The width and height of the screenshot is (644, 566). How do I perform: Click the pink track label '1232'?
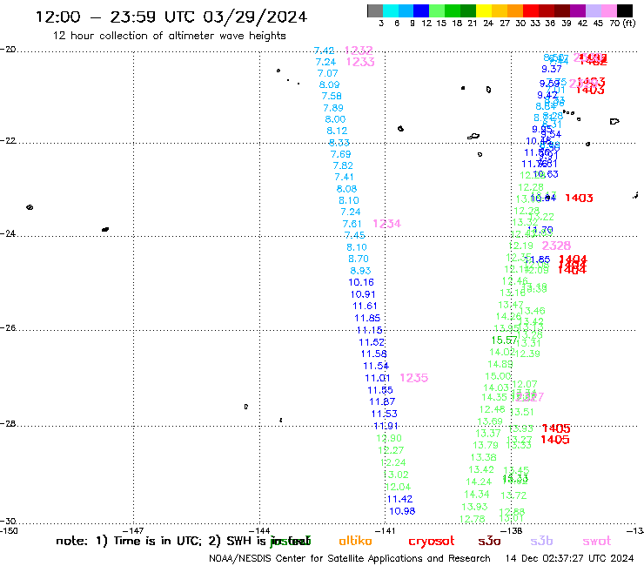point(359,51)
